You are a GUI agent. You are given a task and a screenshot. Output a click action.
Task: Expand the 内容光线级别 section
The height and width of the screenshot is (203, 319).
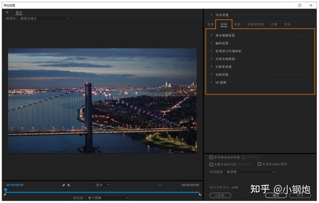click(212, 59)
